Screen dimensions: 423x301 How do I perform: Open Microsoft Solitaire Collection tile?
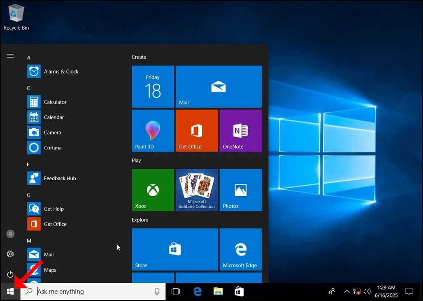(197, 190)
